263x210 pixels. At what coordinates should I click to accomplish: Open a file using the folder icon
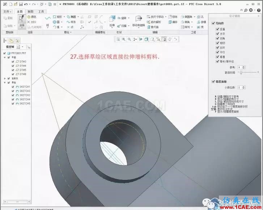16,4
